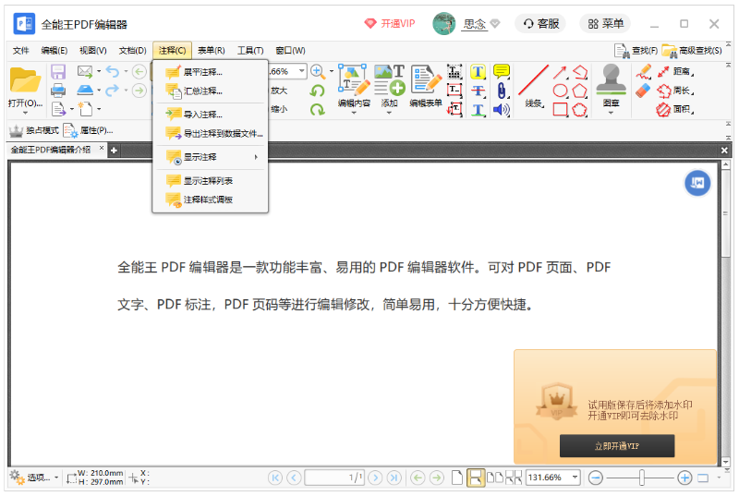The height and width of the screenshot is (496, 739).
Task: Send the PDF via the email envelope icon
Action: (85, 72)
